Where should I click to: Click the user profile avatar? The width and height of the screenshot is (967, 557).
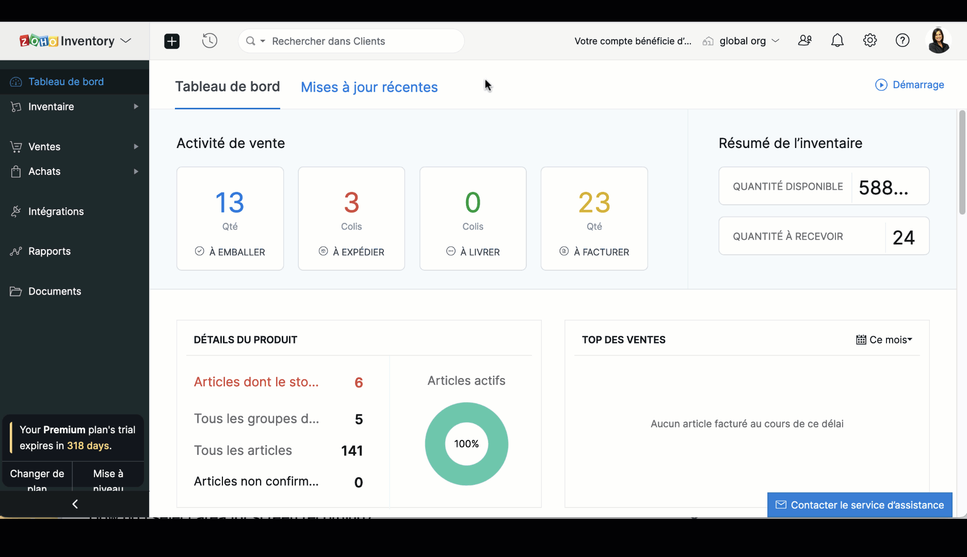939,40
